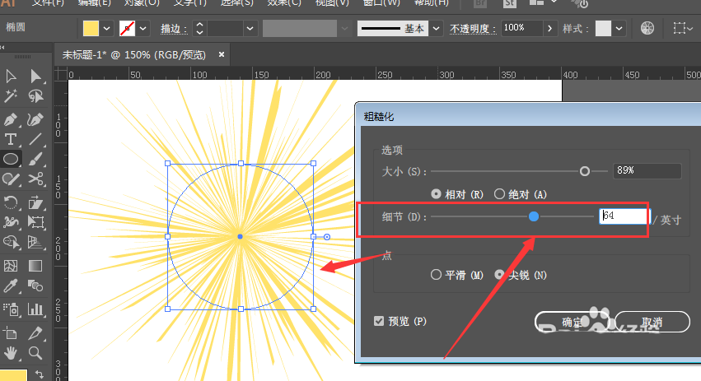Expand the align icon dropdown chevron

pyautogui.click(x=690, y=29)
